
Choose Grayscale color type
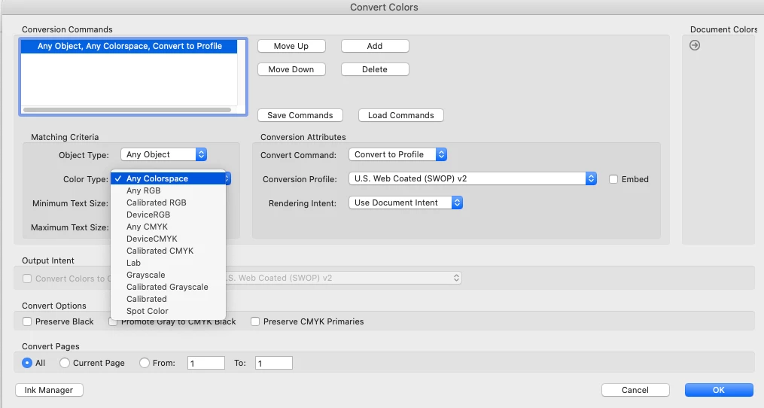point(169,275)
